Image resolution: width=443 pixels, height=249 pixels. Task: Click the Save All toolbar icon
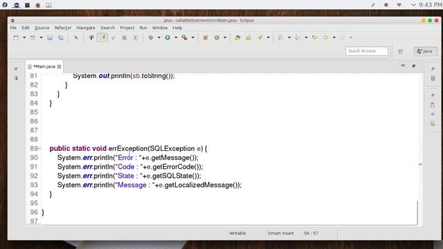[x=61, y=37]
